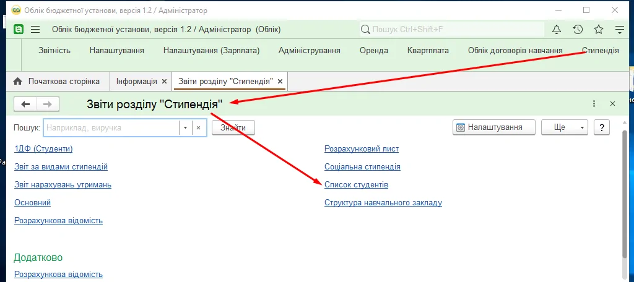Image resolution: width=634 pixels, height=282 pixels.
Task: Open the Ще dropdown menu
Action: click(x=565, y=127)
